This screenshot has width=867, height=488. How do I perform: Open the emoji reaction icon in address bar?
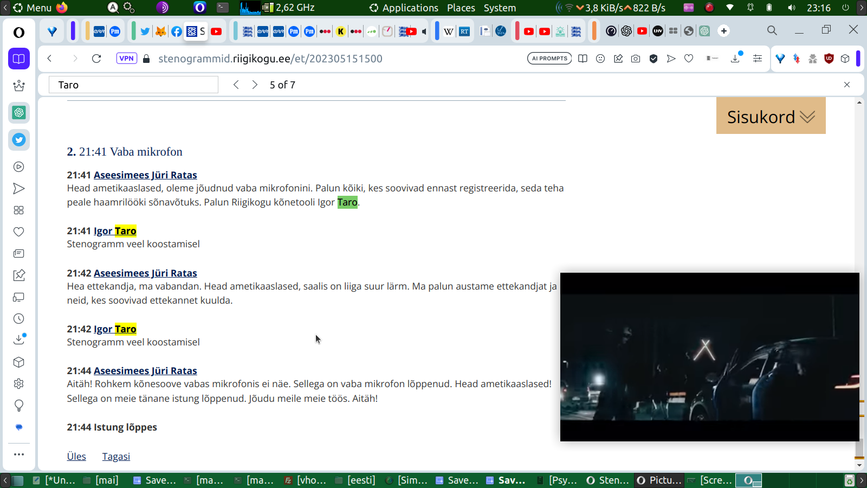(x=600, y=59)
